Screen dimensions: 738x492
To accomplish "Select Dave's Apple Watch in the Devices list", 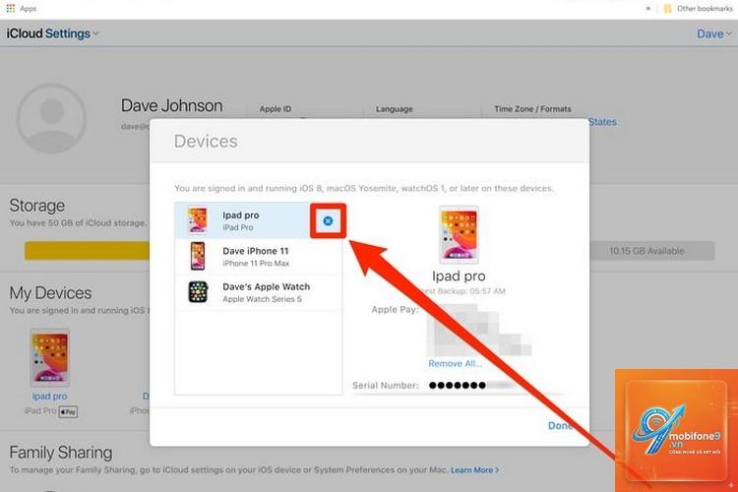I will click(x=258, y=292).
